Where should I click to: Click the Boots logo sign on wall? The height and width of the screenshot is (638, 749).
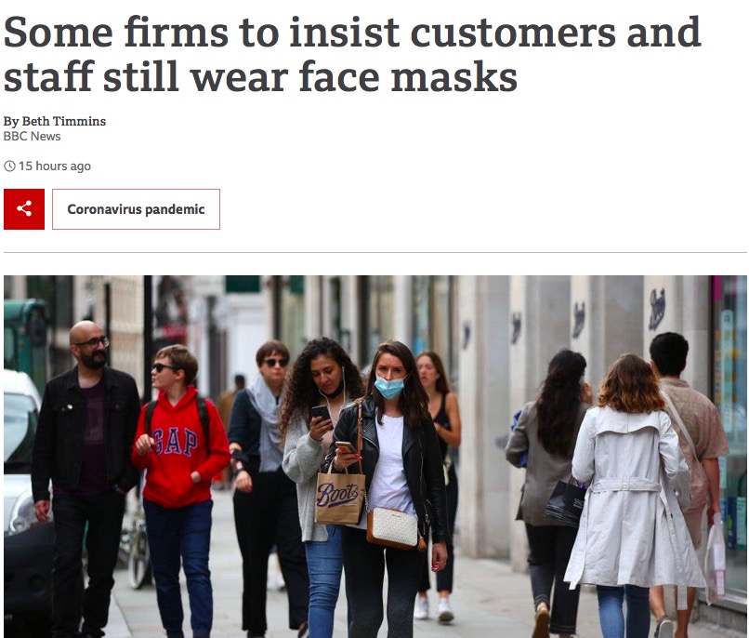tap(657, 309)
